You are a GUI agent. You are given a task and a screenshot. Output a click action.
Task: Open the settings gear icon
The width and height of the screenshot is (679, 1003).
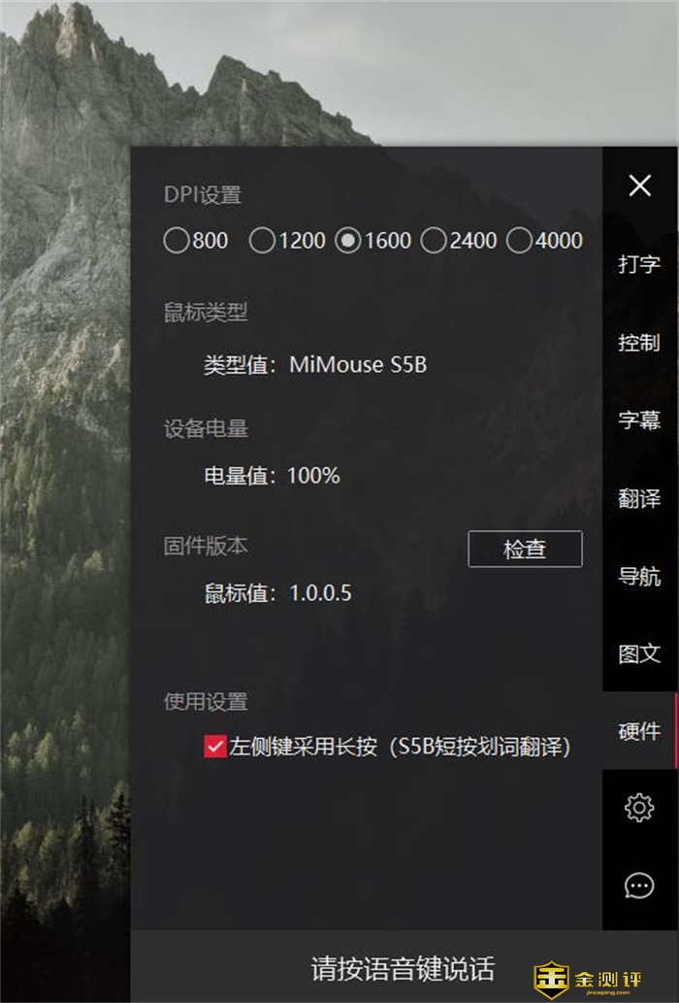point(639,807)
